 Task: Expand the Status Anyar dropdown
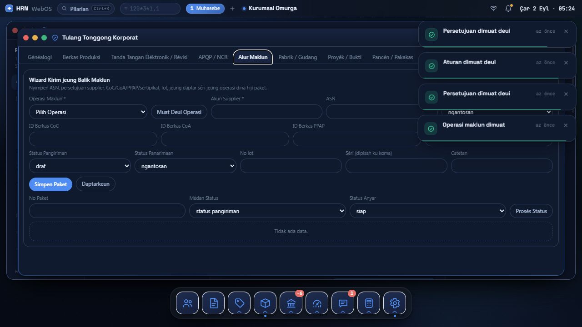coord(428,211)
